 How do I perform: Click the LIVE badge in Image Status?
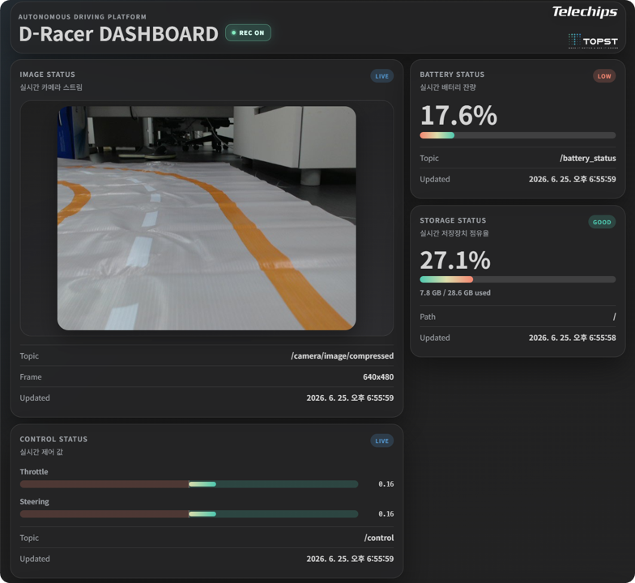[382, 76]
